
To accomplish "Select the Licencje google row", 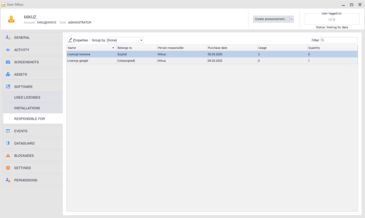I will (91, 61).
